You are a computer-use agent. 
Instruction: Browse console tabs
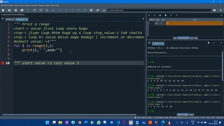149,43
